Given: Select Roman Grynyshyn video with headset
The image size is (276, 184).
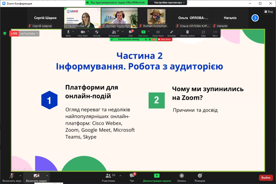Looking at the screenshot, I should pyautogui.click(x=119, y=18).
